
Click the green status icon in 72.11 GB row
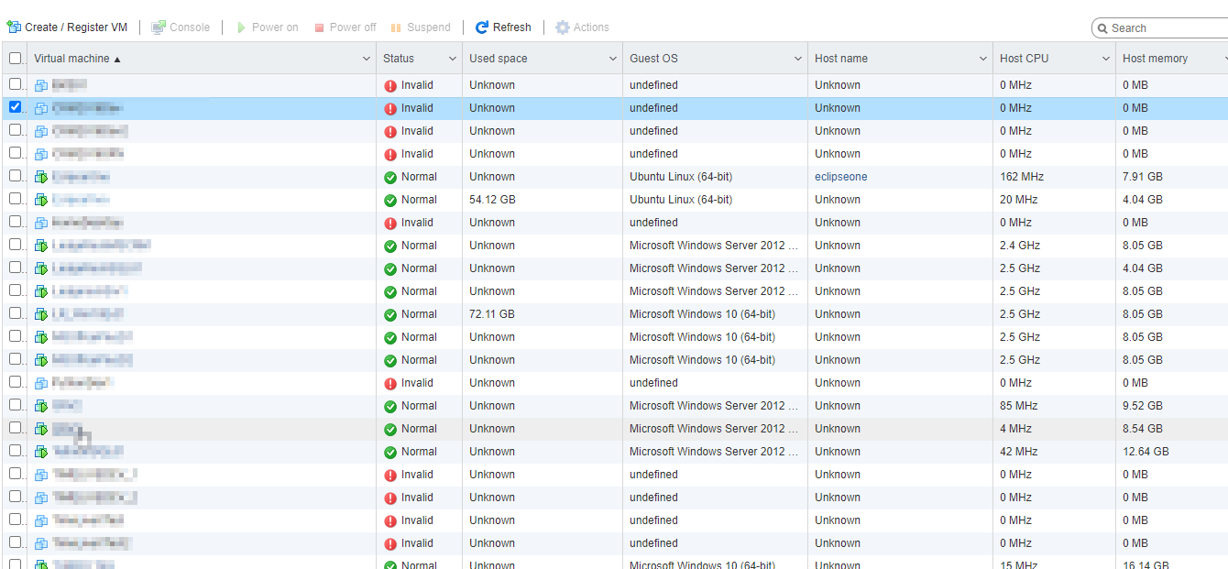(x=390, y=314)
